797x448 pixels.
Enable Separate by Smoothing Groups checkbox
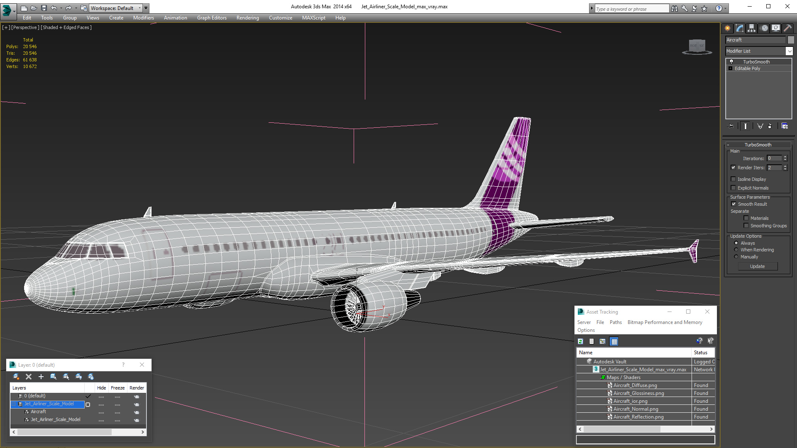click(x=746, y=226)
